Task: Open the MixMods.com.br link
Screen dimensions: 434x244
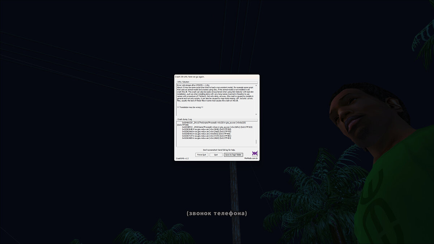Action: pos(251,158)
